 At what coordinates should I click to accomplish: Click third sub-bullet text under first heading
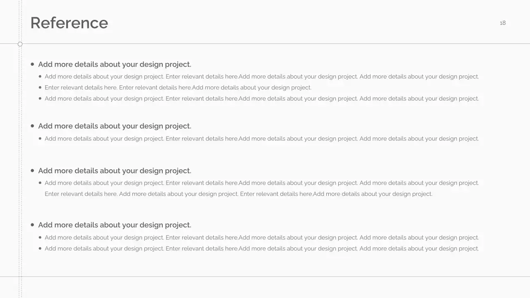pyautogui.click(x=262, y=99)
